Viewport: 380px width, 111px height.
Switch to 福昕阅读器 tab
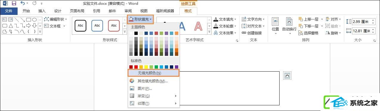pyautogui.click(x=165, y=11)
